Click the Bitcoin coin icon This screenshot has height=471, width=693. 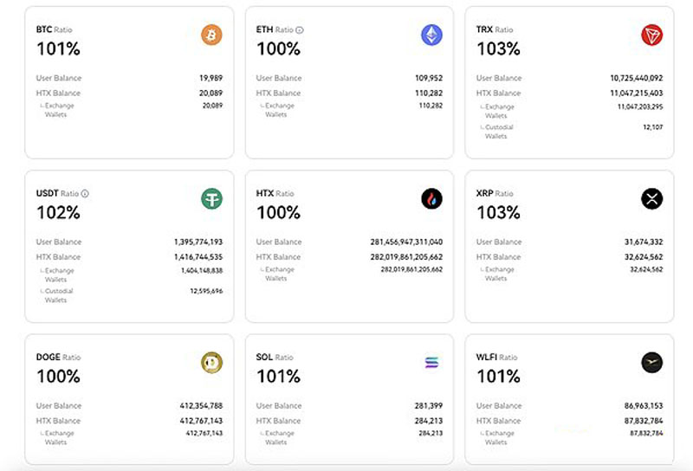click(211, 35)
